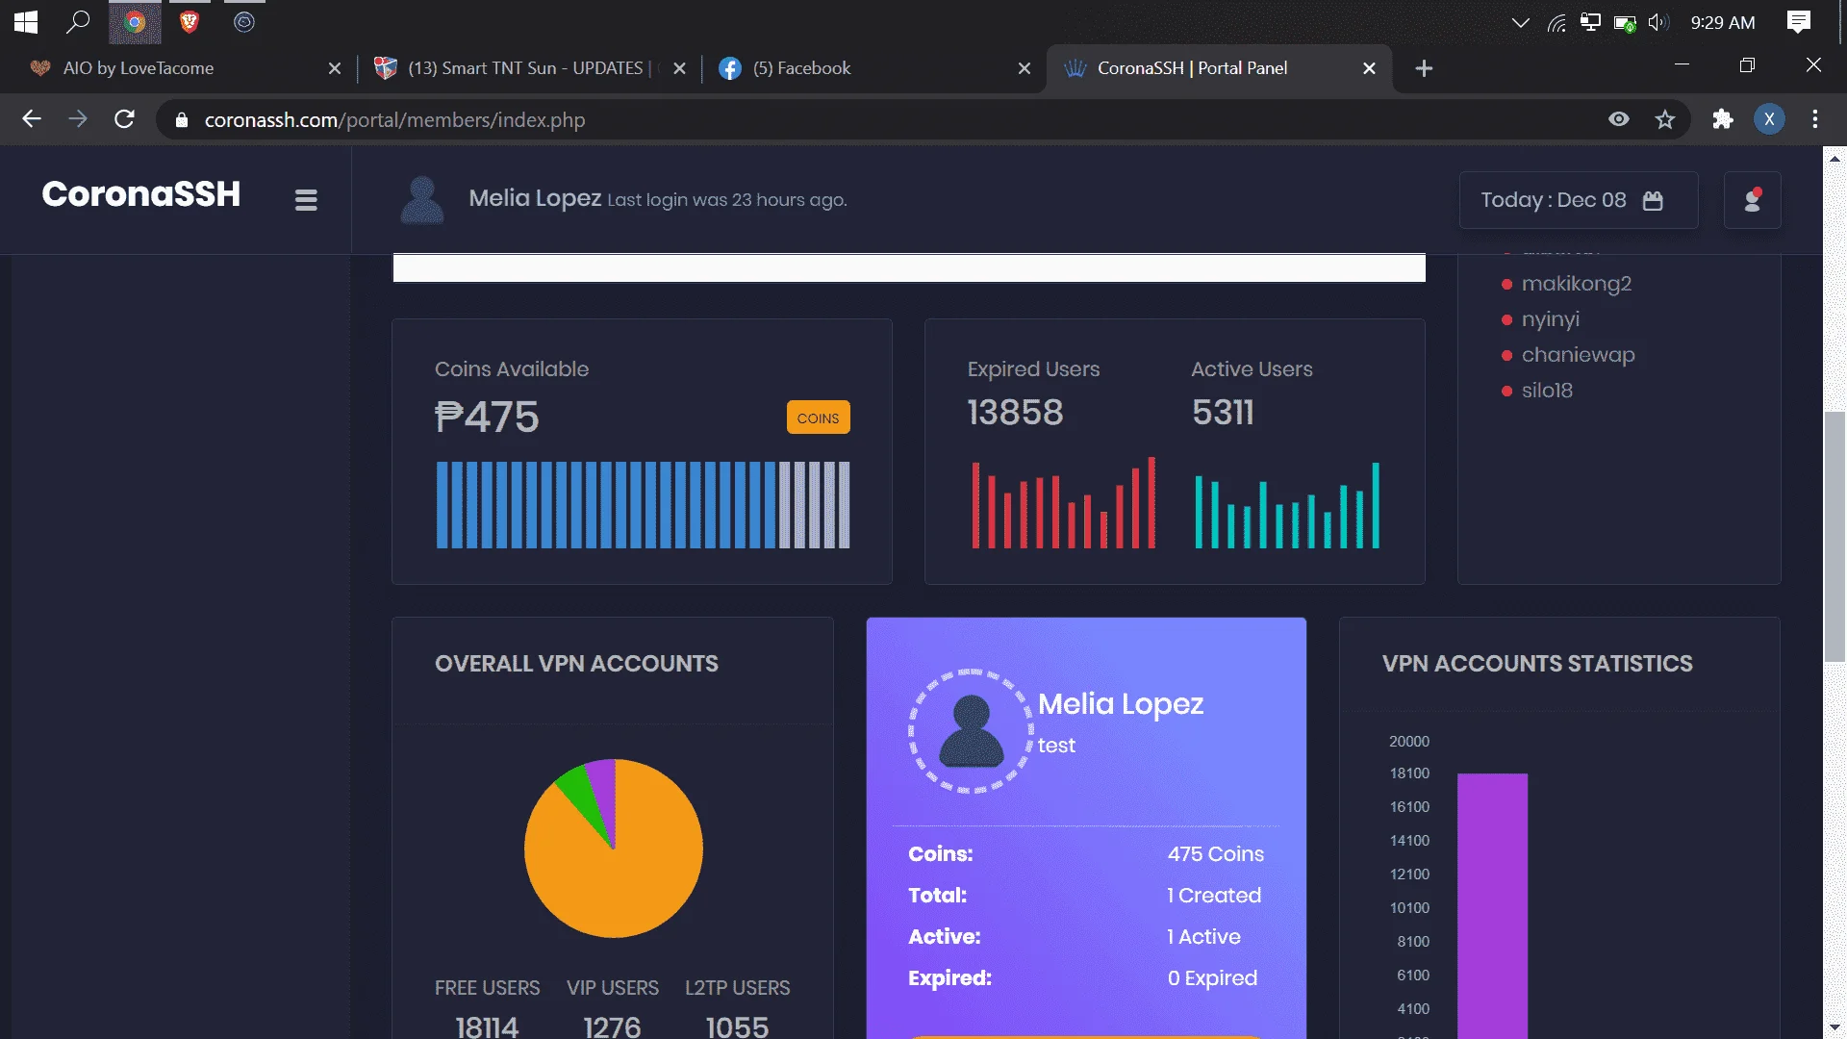The image size is (1847, 1039).
Task: Select user silo18 from the list
Action: click(1547, 391)
